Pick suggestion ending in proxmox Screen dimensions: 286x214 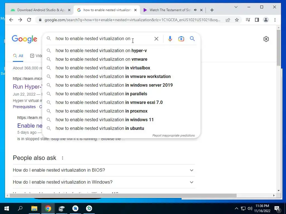point(121,111)
